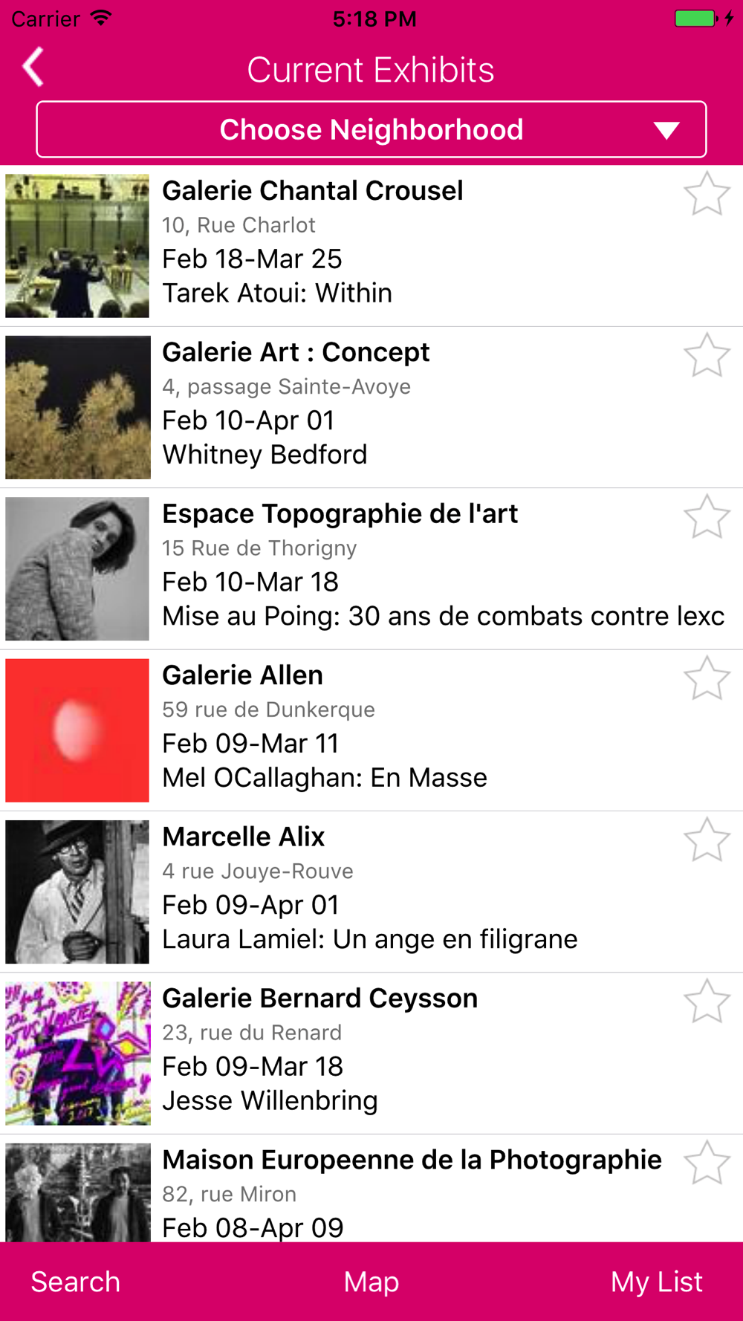The image size is (743, 1321).
Task: Select Laura Lamiel: Un ange en filigrane
Action: tap(369, 939)
